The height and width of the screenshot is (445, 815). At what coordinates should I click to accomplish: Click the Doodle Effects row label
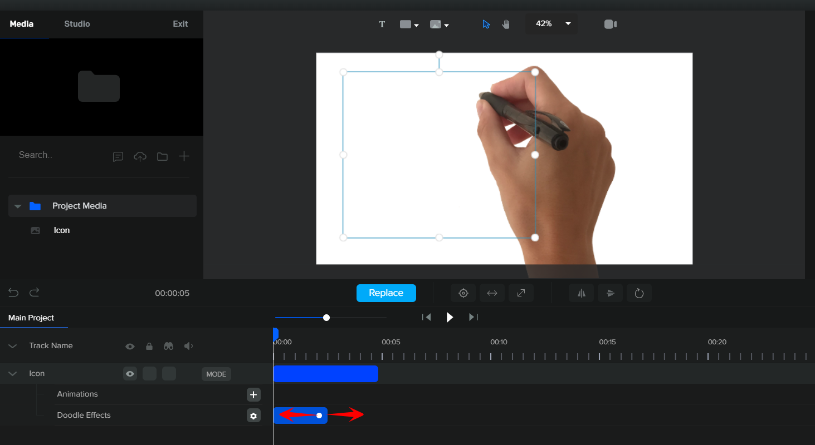84,415
